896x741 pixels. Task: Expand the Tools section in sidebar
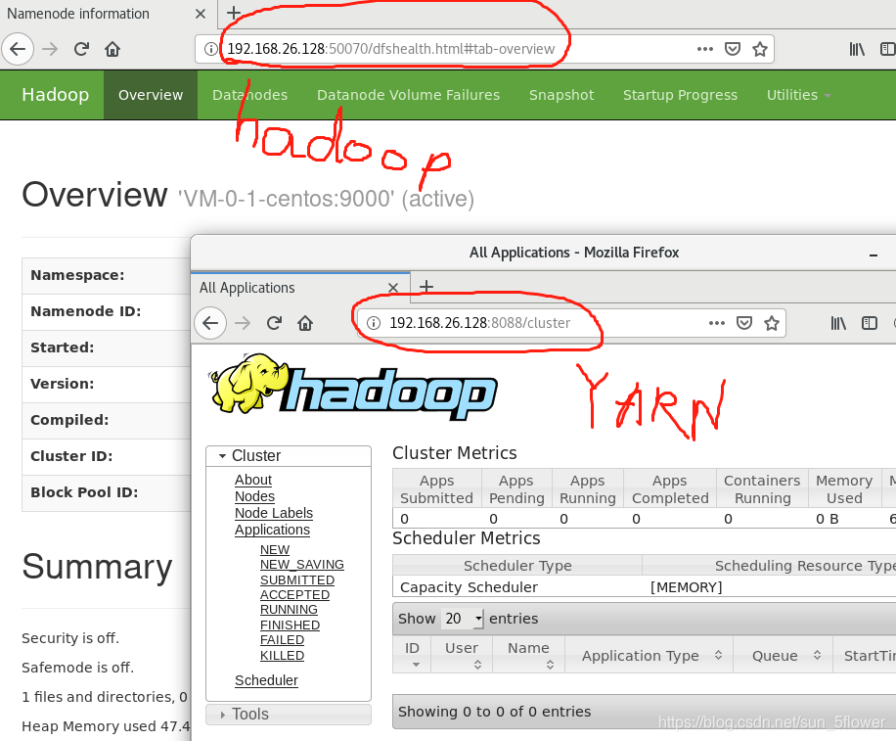click(289, 715)
